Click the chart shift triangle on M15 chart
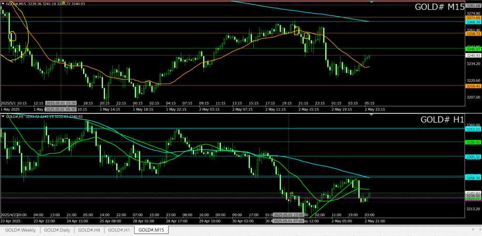The image size is (482, 236). [x=372, y=2]
